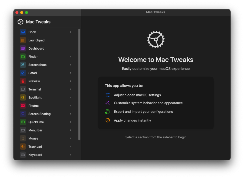Click 'This app allows you to:' text
The image size is (244, 178).
click(124, 86)
